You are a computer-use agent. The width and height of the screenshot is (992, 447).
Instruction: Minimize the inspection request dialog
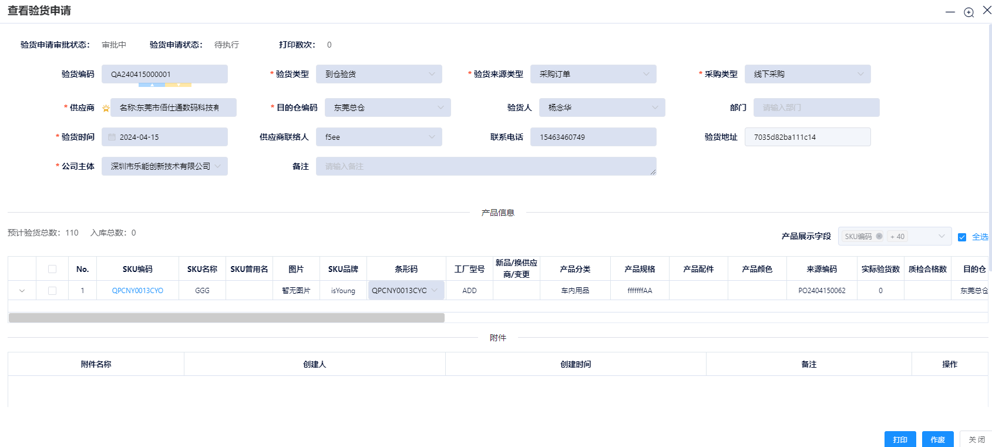click(x=950, y=12)
